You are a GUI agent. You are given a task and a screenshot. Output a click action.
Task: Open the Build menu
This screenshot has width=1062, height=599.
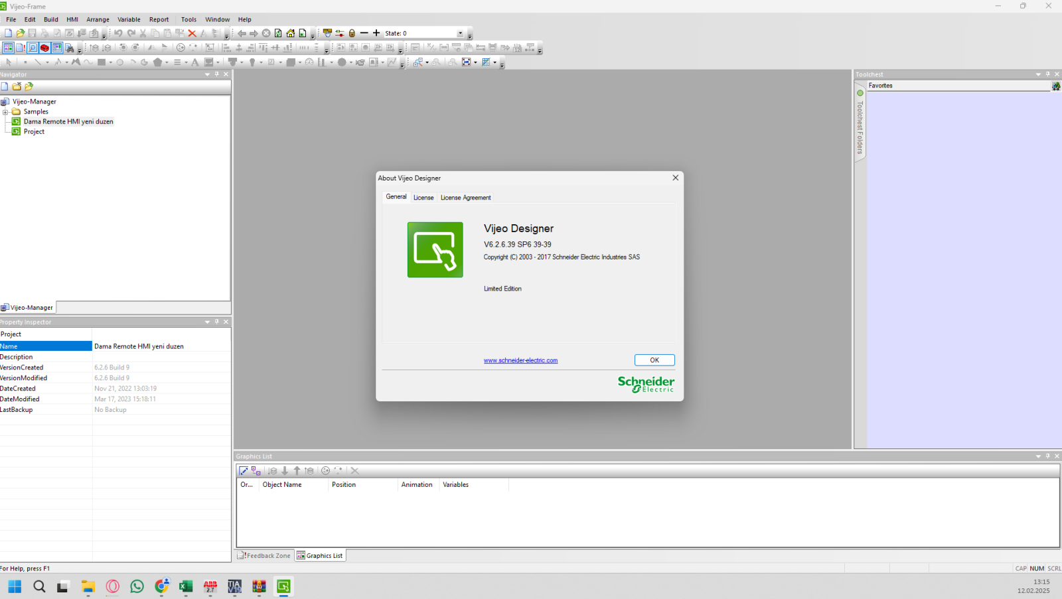tap(51, 19)
